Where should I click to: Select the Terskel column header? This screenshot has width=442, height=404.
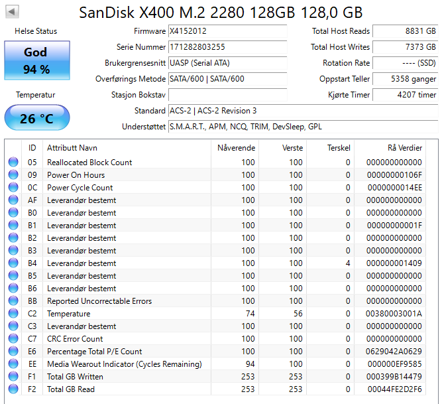pos(331,148)
